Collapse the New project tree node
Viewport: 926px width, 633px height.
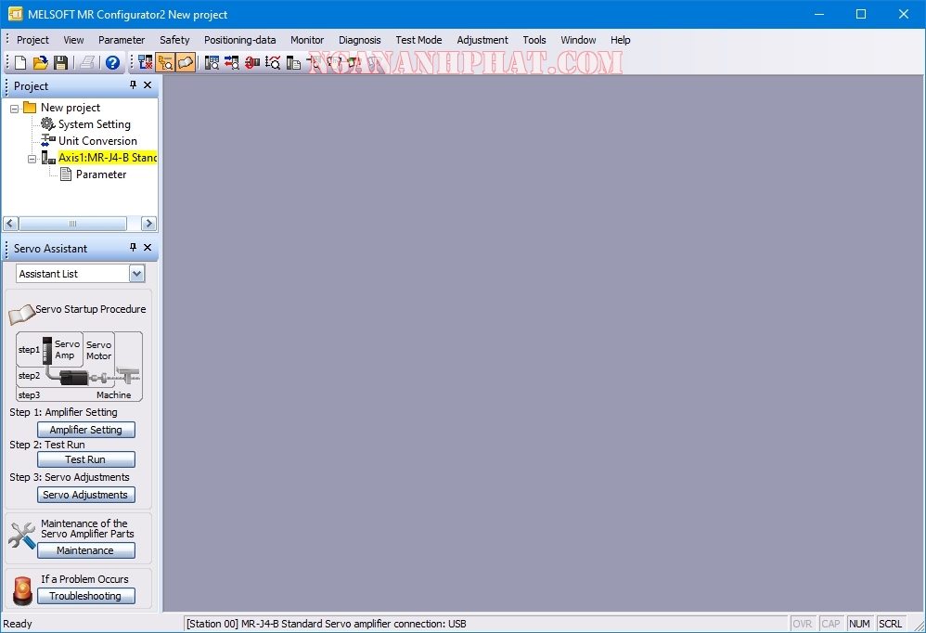click(14, 107)
